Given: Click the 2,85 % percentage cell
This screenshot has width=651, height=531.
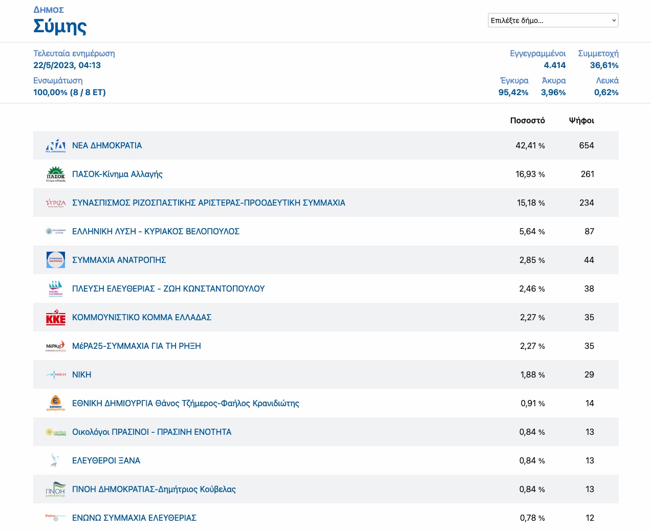Looking at the screenshot, I should [532, 260].
